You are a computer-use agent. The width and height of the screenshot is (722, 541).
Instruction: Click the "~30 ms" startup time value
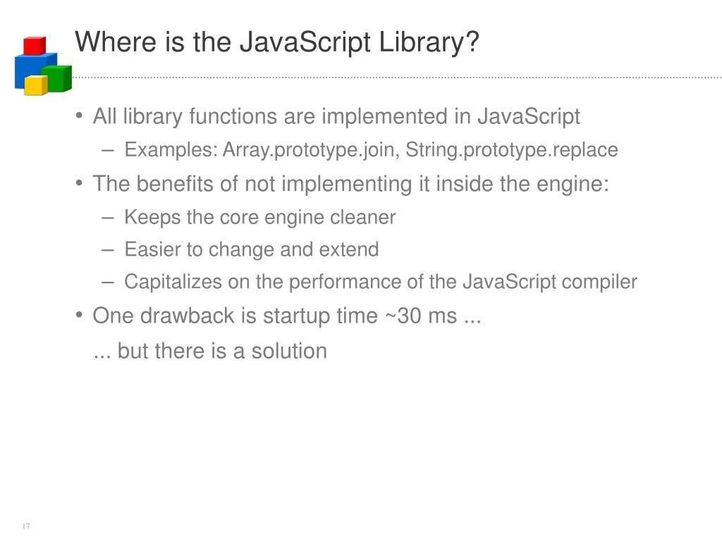click(421, 316)
